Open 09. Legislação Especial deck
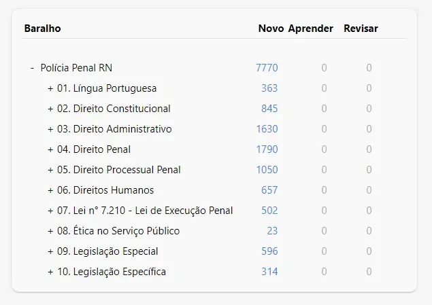The width and height of the screenshot is (432, 305). (x=107, y=251)
